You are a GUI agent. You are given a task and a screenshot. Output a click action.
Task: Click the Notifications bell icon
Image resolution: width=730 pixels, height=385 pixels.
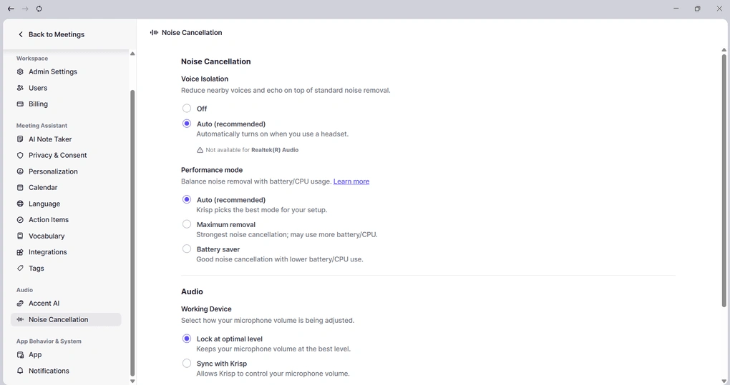[20, 371]
